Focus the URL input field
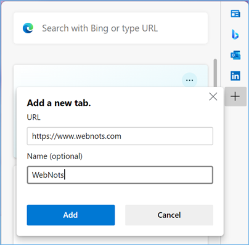 120,136
